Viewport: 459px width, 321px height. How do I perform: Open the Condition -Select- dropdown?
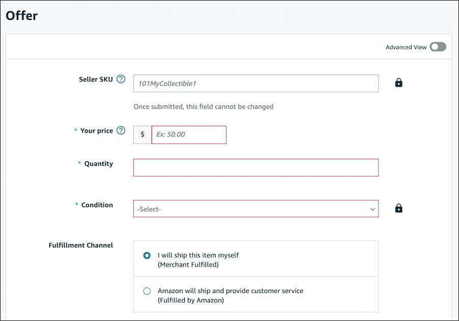click(x=256, y=209)
